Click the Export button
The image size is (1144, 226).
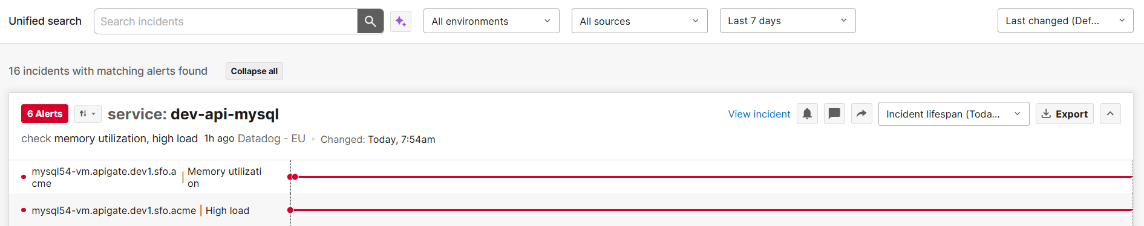coord(1065,114)
